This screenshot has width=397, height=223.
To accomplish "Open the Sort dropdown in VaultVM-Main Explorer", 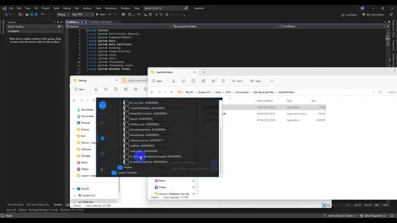I will click(238, 81).
